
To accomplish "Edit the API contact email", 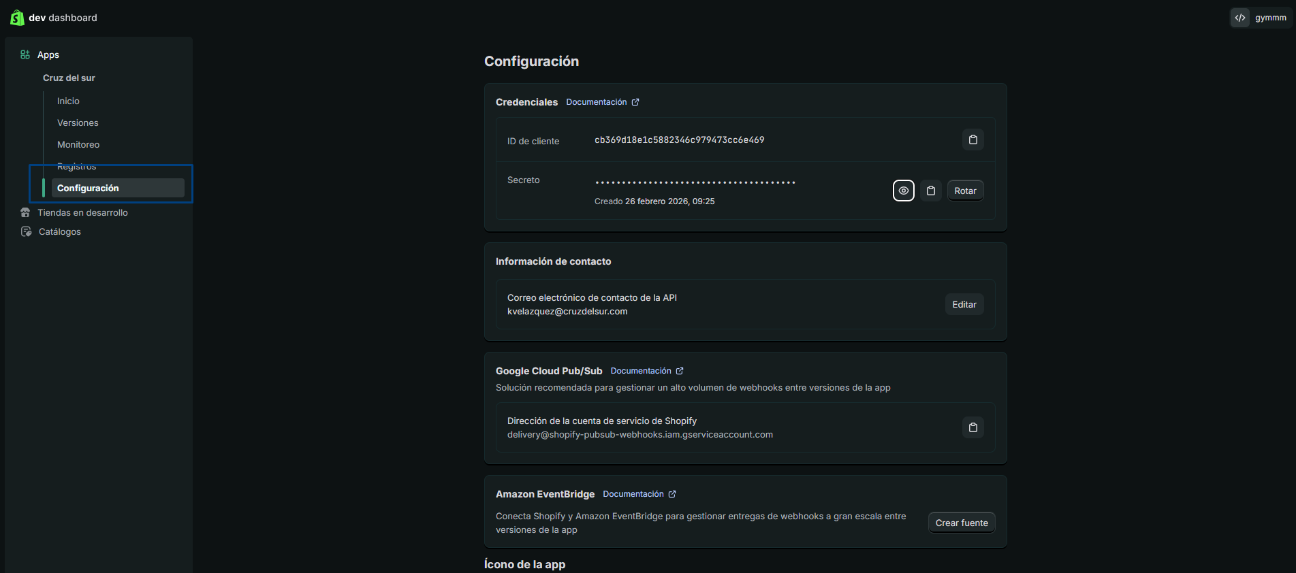I will (x=964, y=304).
